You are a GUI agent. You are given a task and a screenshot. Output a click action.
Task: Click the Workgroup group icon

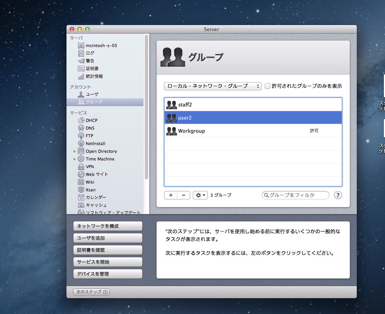coord(171,131)
